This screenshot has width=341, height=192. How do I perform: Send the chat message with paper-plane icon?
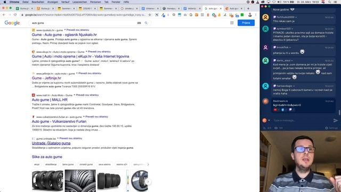point(335,121)
